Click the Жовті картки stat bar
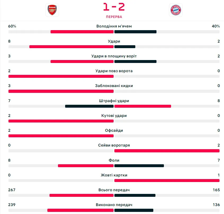The height and width of the screenshot is (214, 224). (x=114, y=180)
